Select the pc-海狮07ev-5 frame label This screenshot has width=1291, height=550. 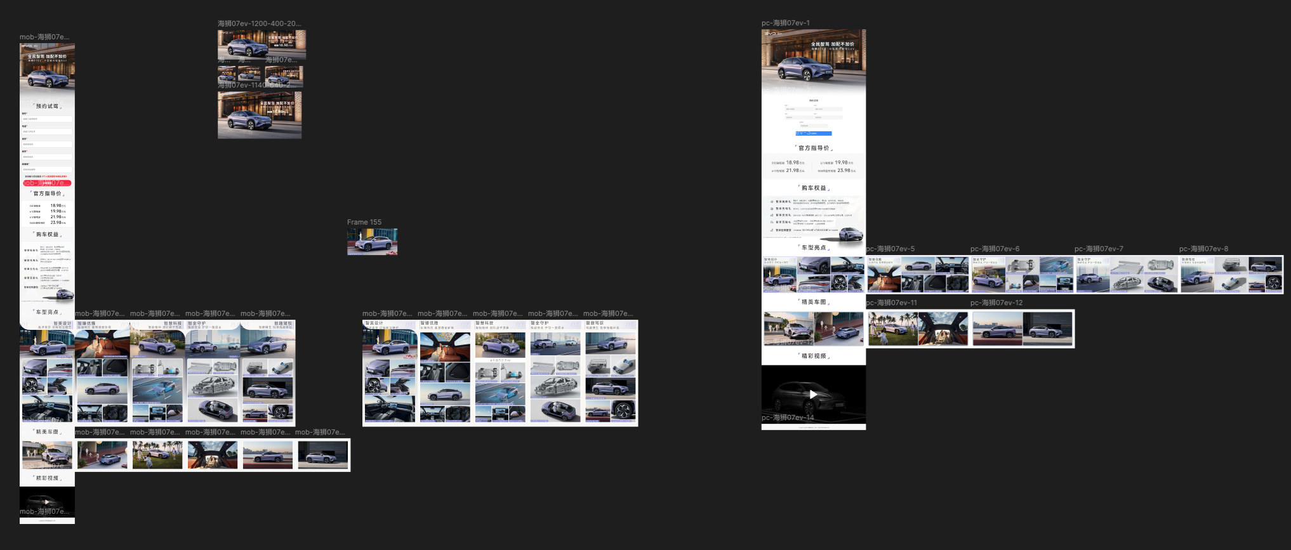[x=890, y=249]
